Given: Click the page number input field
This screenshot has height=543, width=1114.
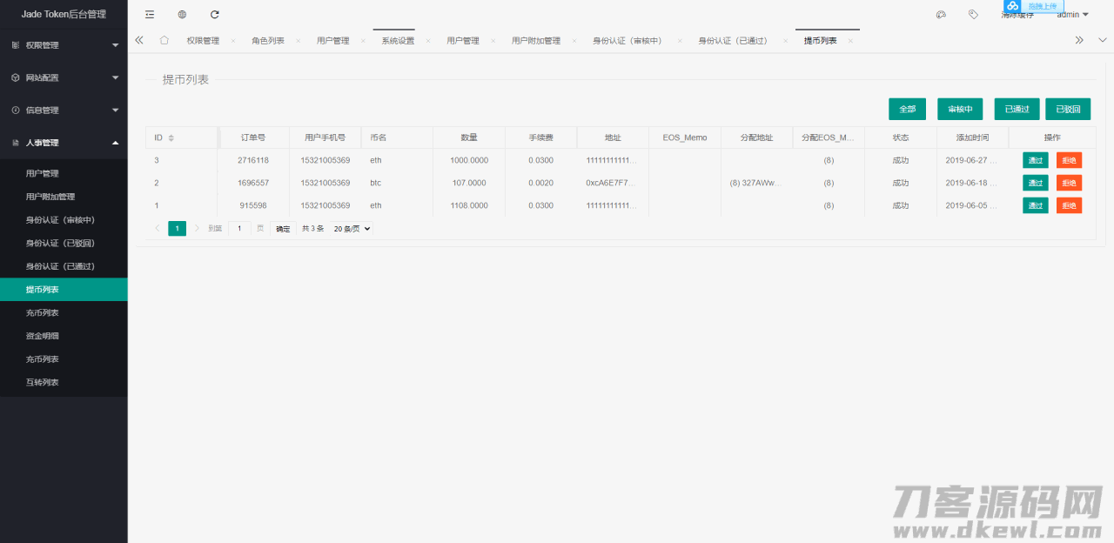Looking at the screenshot, I should pos(239,229).
